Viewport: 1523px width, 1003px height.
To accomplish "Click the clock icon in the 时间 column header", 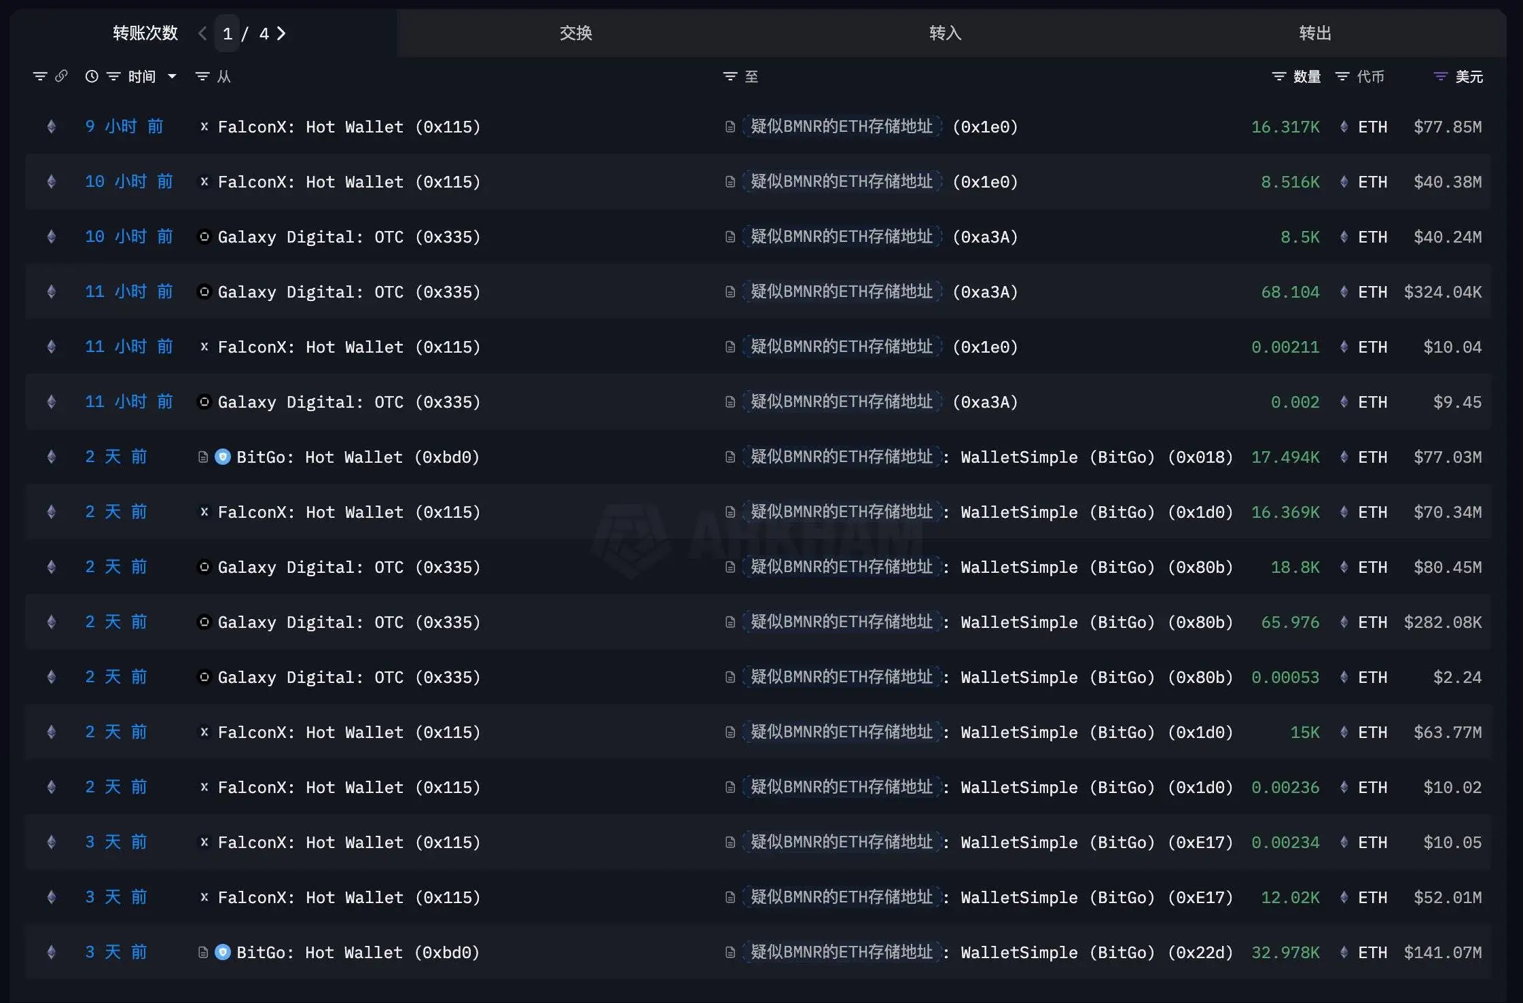I will tap(92, 76).
